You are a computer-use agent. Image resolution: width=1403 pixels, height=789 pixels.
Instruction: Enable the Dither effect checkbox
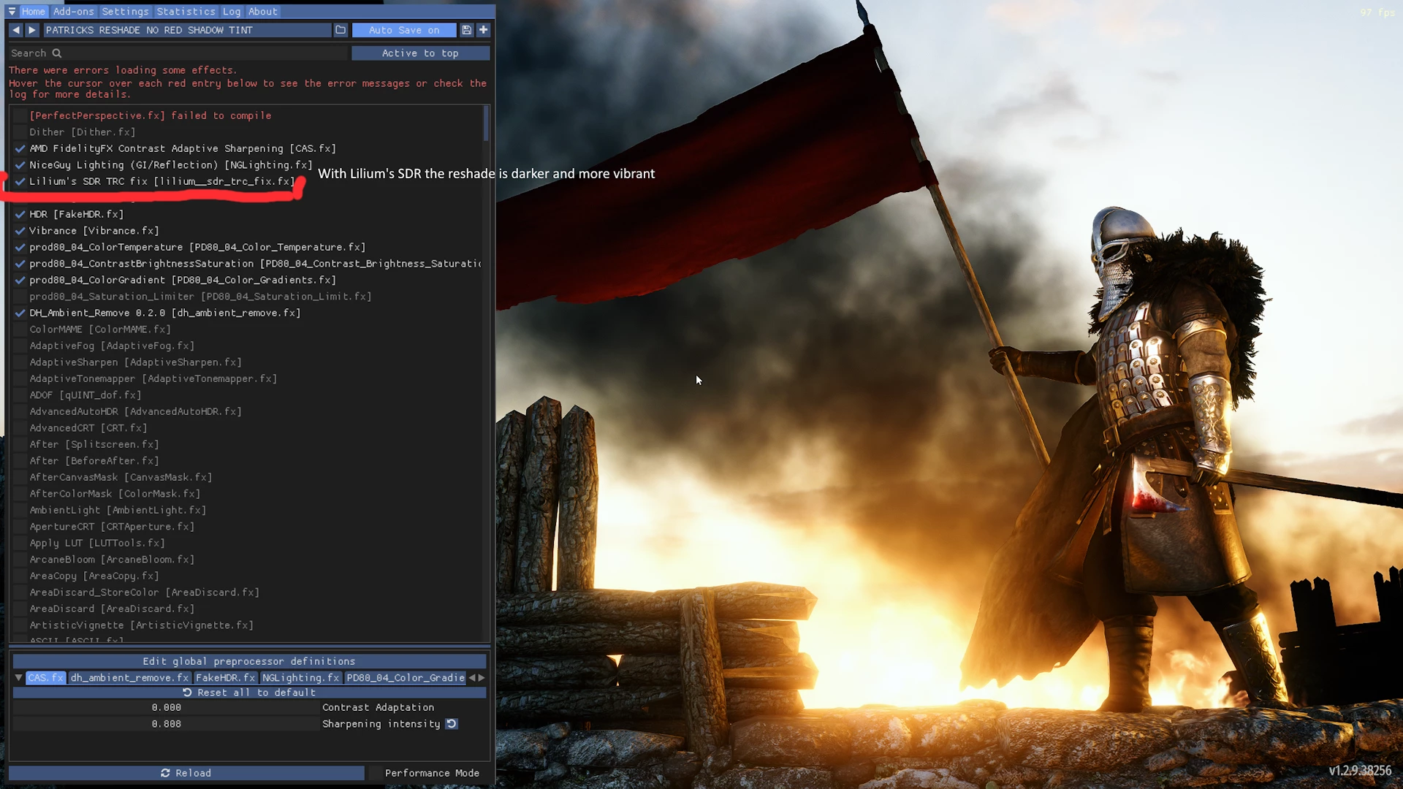pyautogui.click(x=20, y=132)
